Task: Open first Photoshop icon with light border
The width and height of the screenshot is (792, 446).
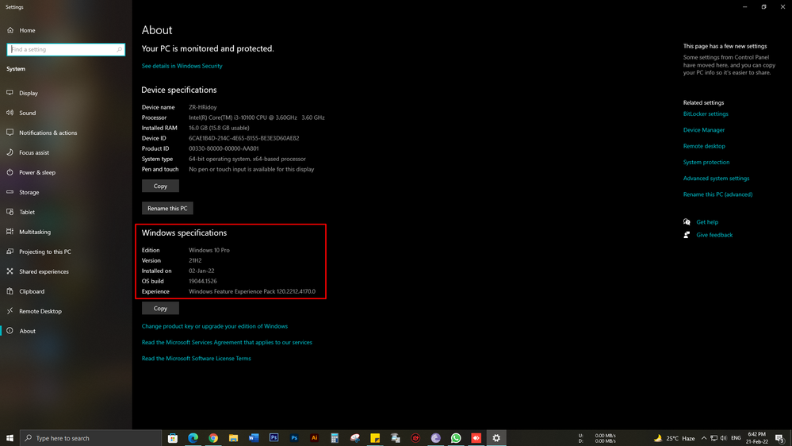Action: (x=274, y=438)
